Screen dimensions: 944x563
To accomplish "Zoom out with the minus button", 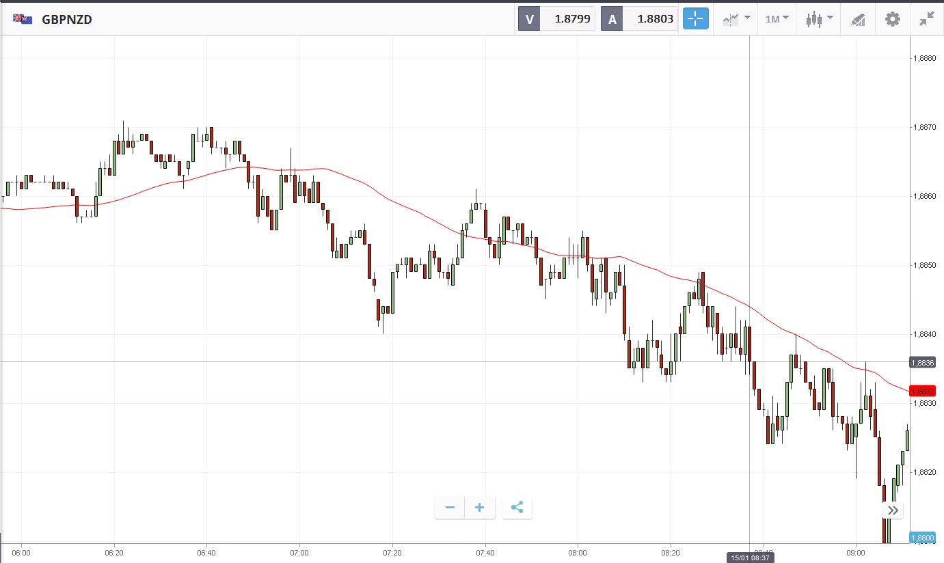I will pos(450,508).
